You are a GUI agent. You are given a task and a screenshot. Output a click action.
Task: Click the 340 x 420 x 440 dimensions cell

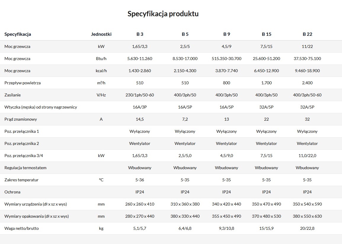click(227, 204)
